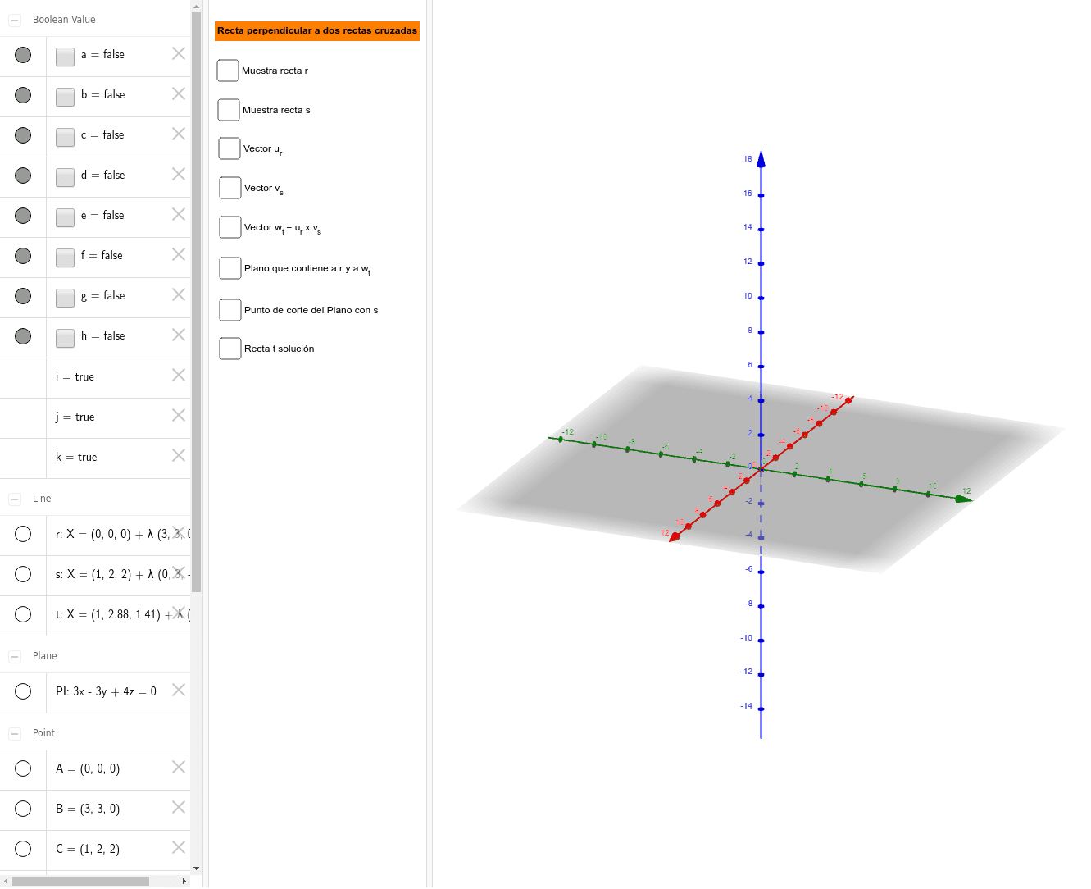Collapse the Plane section
The height and width of the screenshot is (889, 1091).
pos(13,655)
